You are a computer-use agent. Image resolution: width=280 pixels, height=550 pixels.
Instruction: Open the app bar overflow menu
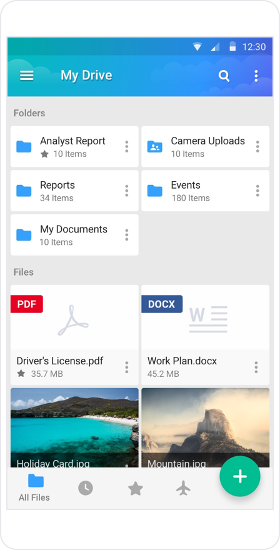(x=256, y=76)
